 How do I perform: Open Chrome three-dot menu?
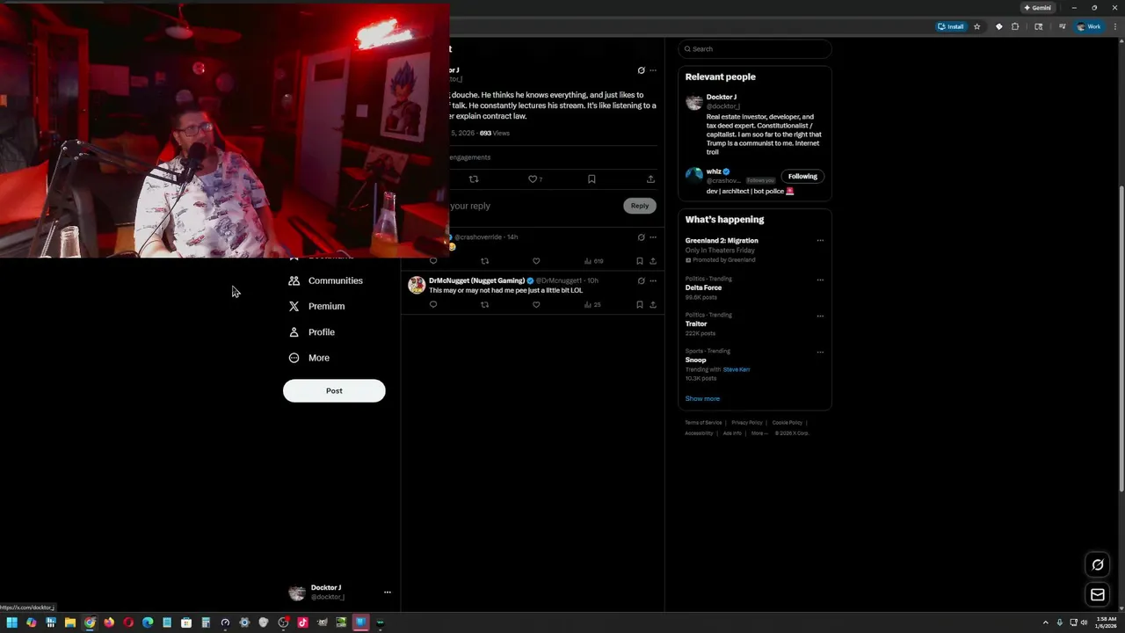tap(1114, 26)
